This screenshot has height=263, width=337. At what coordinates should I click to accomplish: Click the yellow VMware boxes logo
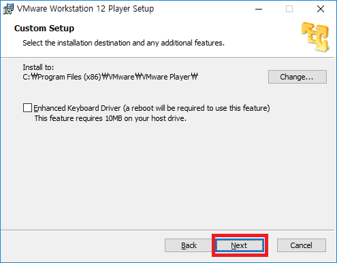315,37
